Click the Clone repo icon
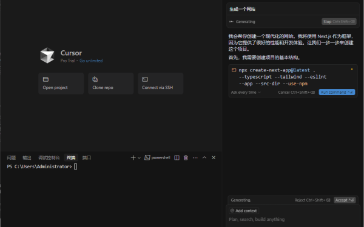This screenshot has height=227, width=364. tap(95, 79)
